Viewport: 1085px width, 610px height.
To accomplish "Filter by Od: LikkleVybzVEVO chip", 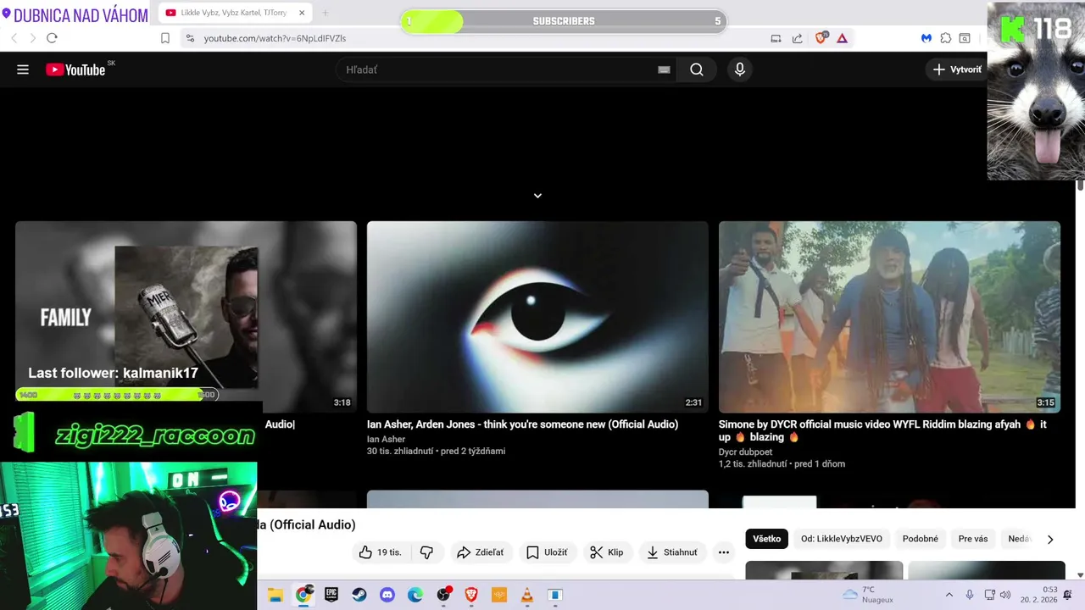I will pos(842,539).
